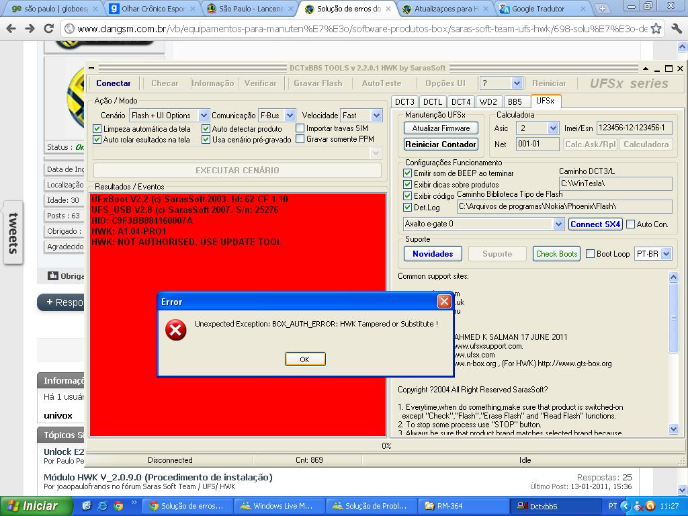Open the Velocidade Fast dropdown
The width and height of the screenshot is (688, 516).
click(376, 116)
